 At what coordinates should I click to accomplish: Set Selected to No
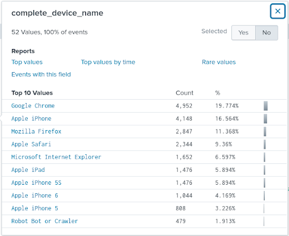(x=266, y=33)
